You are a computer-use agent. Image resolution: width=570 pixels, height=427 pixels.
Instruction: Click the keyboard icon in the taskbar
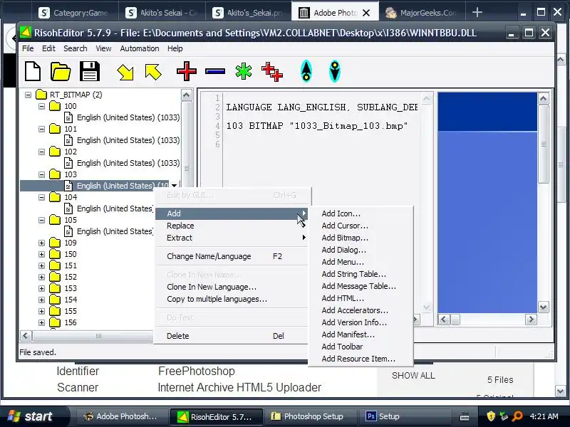coord(465,417)
